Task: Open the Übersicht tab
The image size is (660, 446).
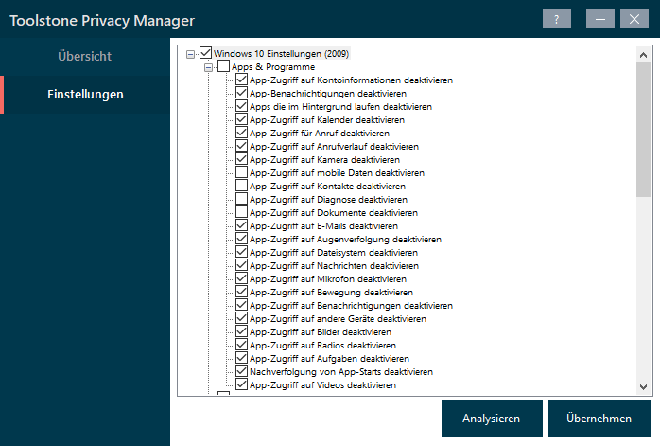Action: [85, 56]
